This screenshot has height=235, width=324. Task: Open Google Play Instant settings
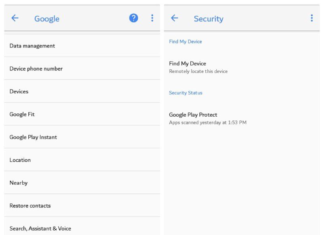point(82,137)
